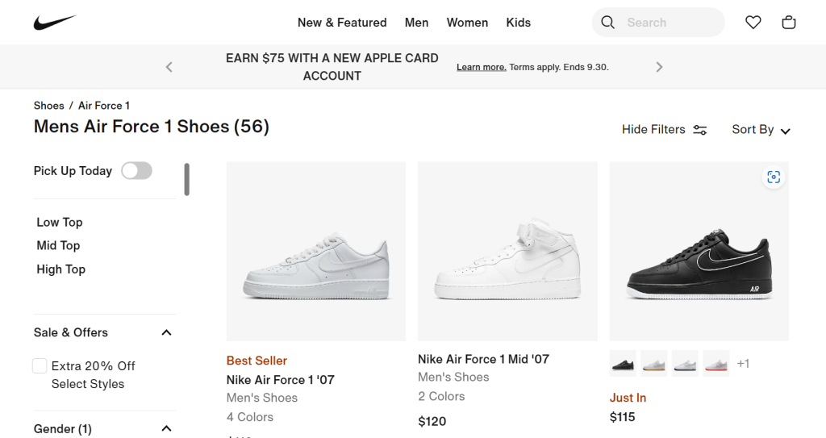Click the Learn more link

[x=481, y=67]
